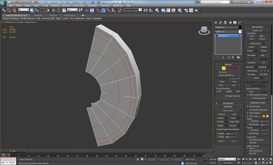Click Configure Modifier Sets icon
Screen dimensions: 273x165
pyautogui.click(x=238, y=57)
